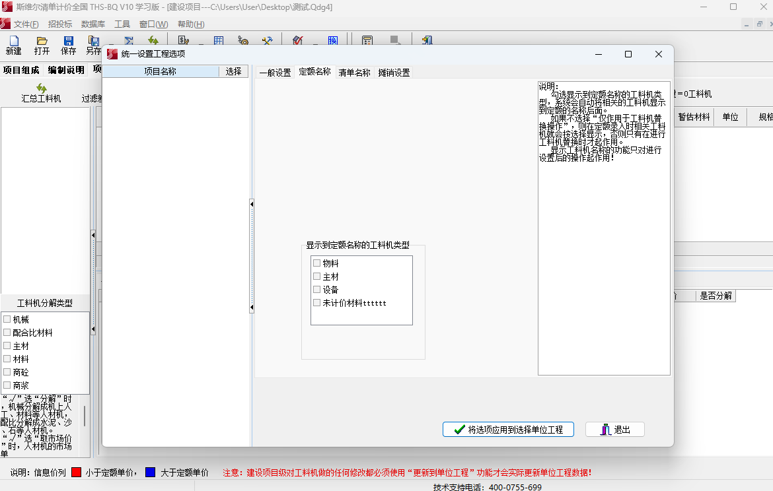The height and width of the screenshot is (491, 773).
Task: Click the blue 大于定额单价 color swatch
Action: (151, 473)
